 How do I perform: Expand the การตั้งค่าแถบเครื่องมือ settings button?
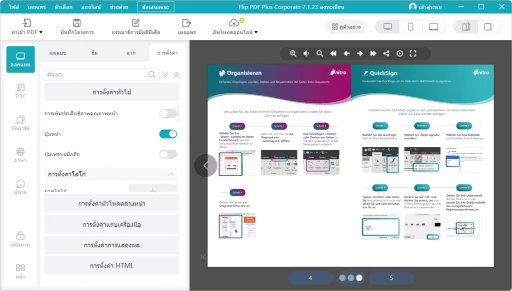(111, 225)
